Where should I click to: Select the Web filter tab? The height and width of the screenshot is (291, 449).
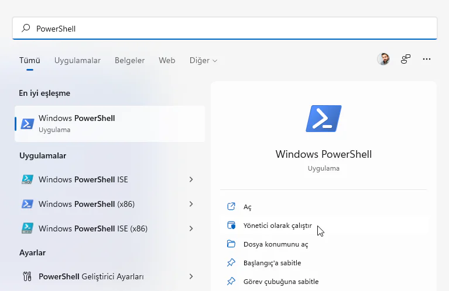tap(167, 60)
